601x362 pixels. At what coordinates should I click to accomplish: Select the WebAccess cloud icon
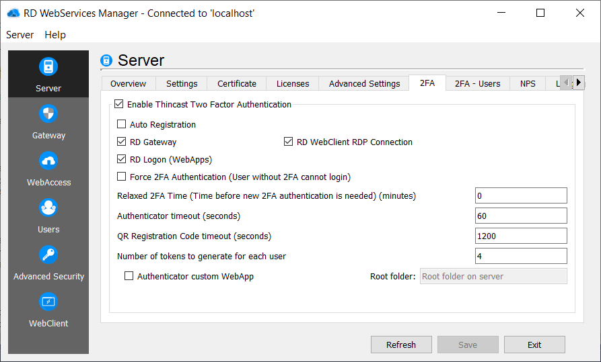tap(48, 161)
